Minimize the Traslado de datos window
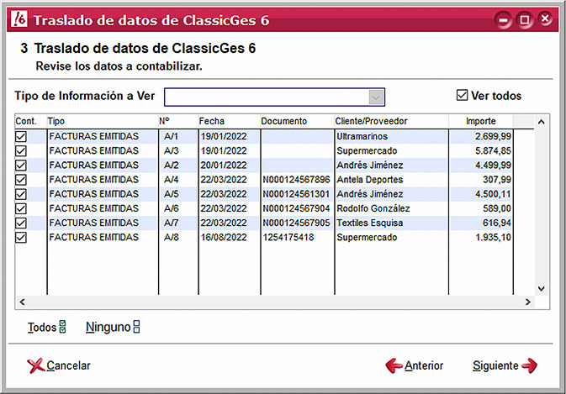The width and height of the screenshot is (566, 394). 503,19
